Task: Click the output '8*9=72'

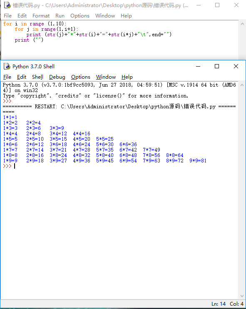Action: (x=175, y=161)
